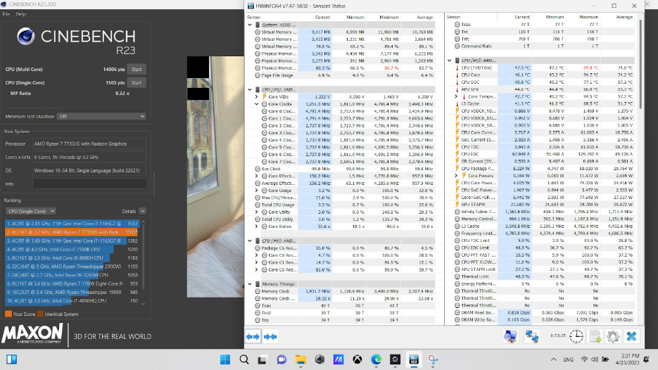Open taskbar Search
658x370 pixels.
pyautogui.click(x=243, y=359)
